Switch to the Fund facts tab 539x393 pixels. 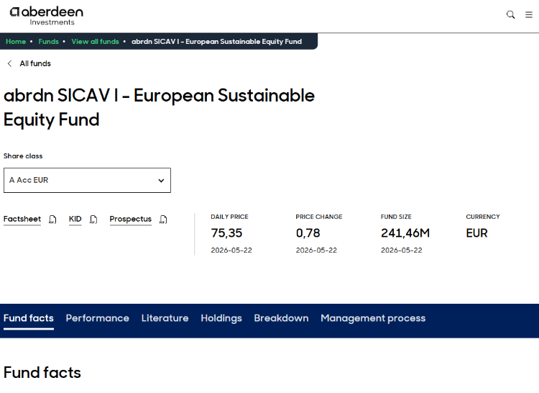(29, 318)
